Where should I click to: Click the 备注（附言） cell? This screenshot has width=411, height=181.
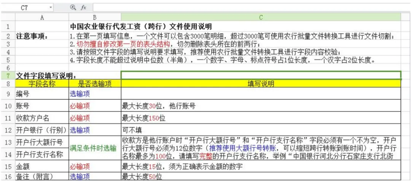tap(42, 177)
